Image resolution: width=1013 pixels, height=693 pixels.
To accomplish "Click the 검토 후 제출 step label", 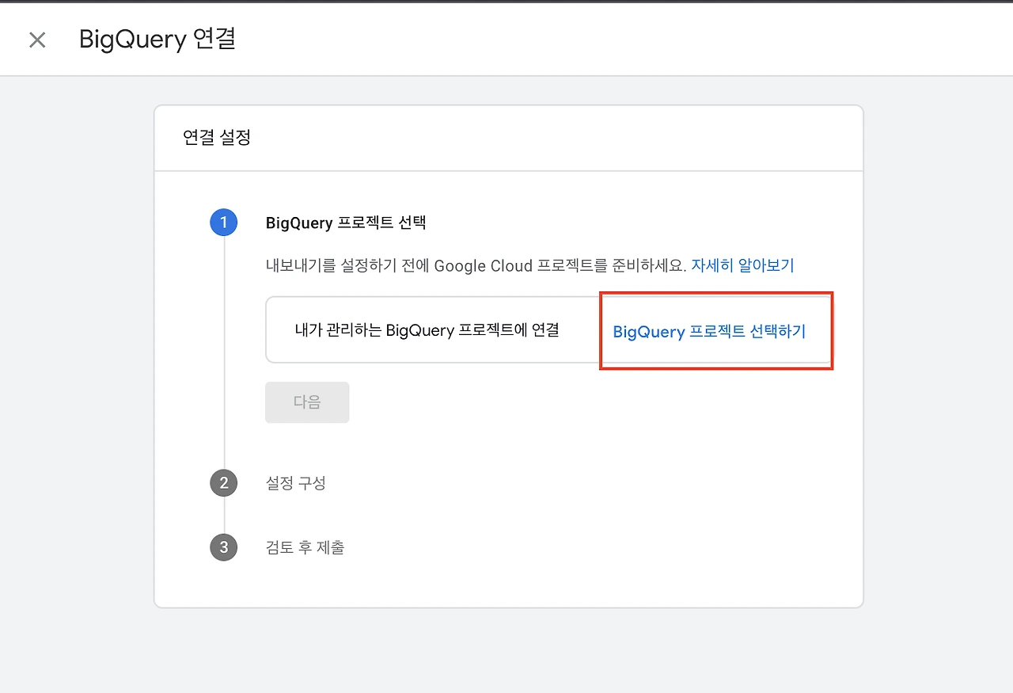I will tap(305, 547).
